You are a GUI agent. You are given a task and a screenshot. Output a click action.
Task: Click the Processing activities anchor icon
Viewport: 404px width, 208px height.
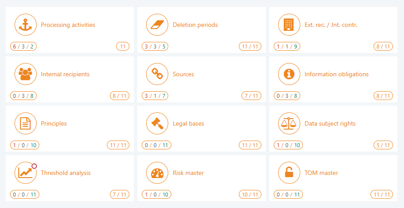[26, 25]
